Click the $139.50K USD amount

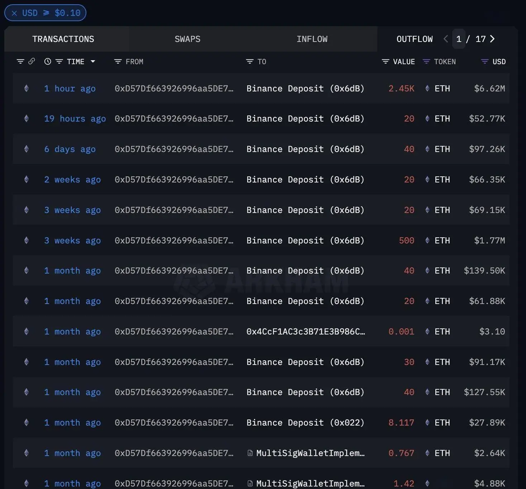(x=484, y=271)
